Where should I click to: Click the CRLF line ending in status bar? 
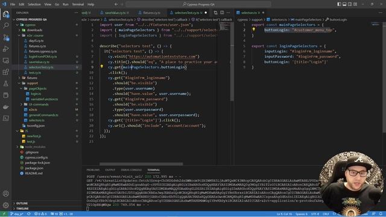click(326, 214)
